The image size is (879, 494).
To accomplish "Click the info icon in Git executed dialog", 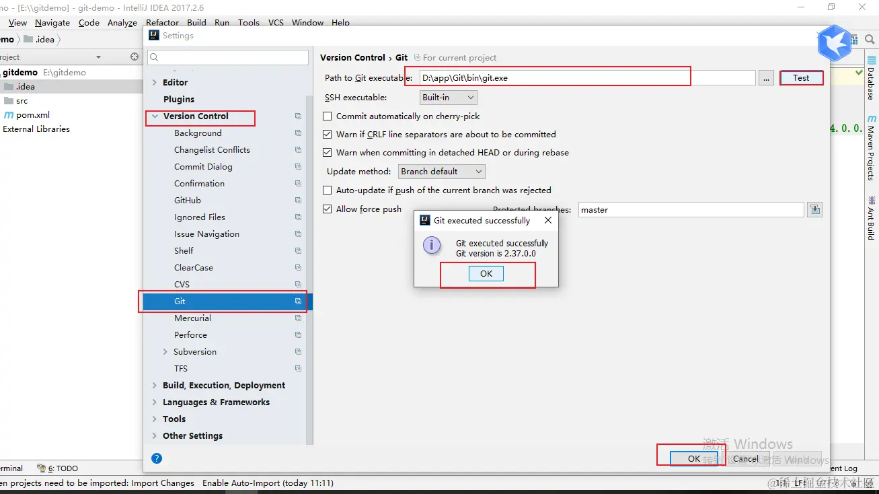I will [x=432, y=245].
